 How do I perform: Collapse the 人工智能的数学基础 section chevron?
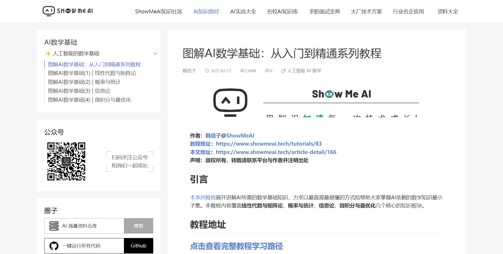pos(155,53)
